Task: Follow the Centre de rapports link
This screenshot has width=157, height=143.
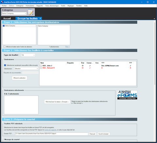Action: pos(50,130)
